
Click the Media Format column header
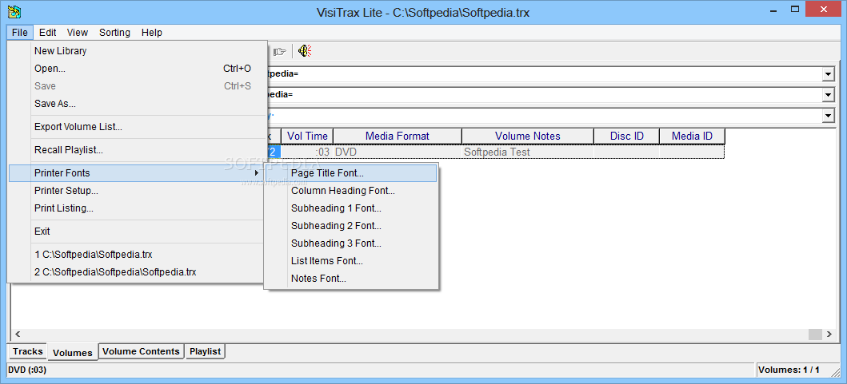[x=398, y=136]
